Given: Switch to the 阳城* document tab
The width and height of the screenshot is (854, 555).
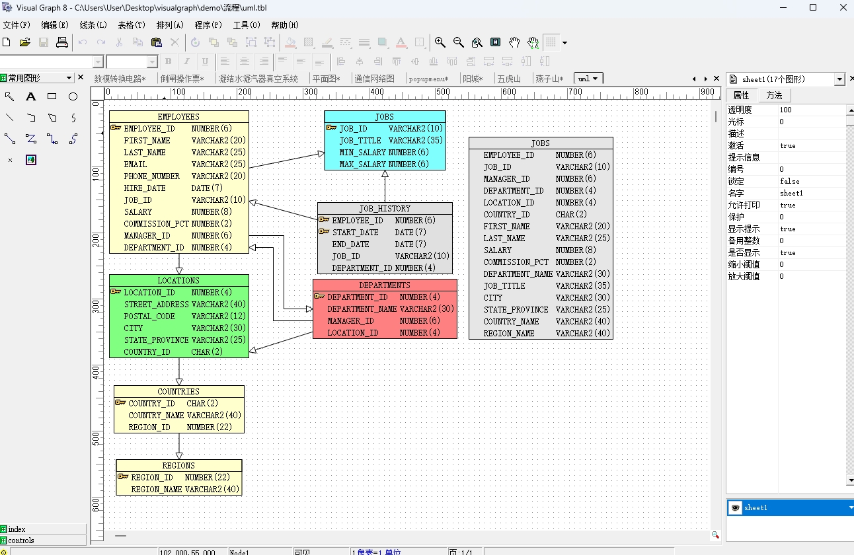Looking at the screenshot, I should pos(473,79).
